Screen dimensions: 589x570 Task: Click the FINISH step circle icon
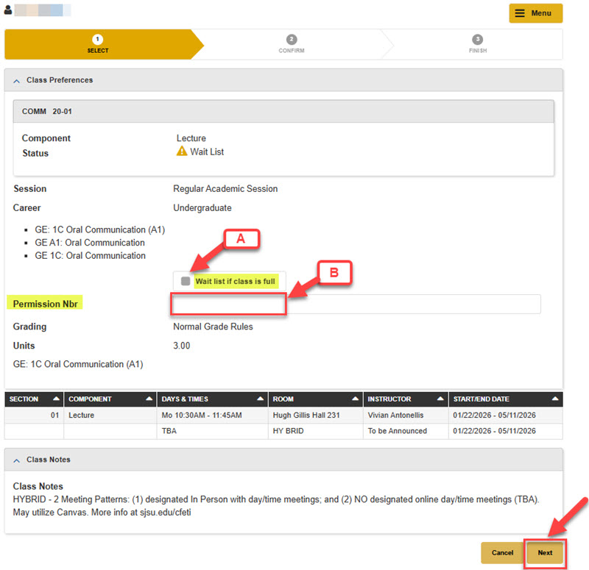point(478,40)
